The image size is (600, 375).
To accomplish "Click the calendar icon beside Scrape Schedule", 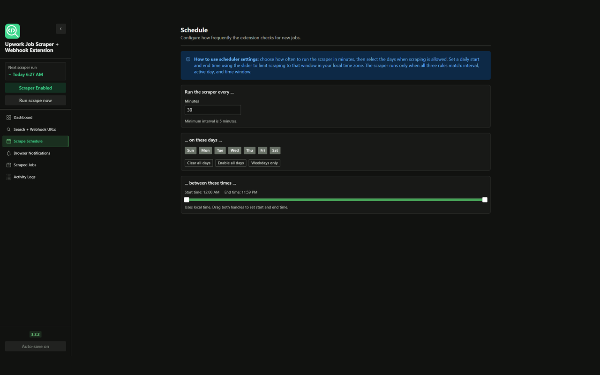I will [x=8, y=141].
